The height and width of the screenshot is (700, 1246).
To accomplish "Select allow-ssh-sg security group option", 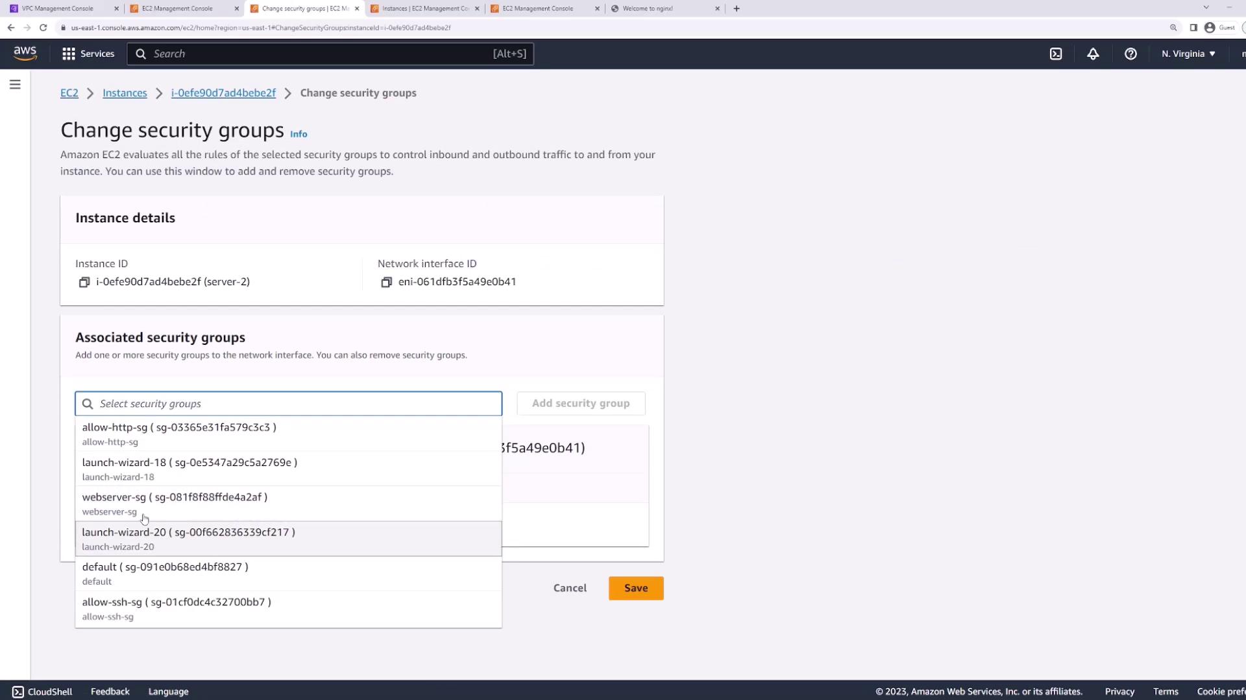I will (289, 609).
